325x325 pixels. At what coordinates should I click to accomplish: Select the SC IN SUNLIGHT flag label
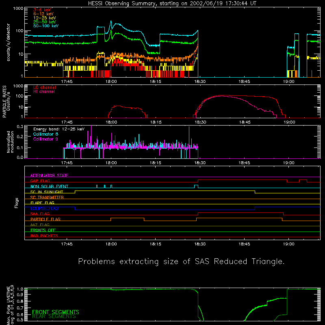point(47,192)
